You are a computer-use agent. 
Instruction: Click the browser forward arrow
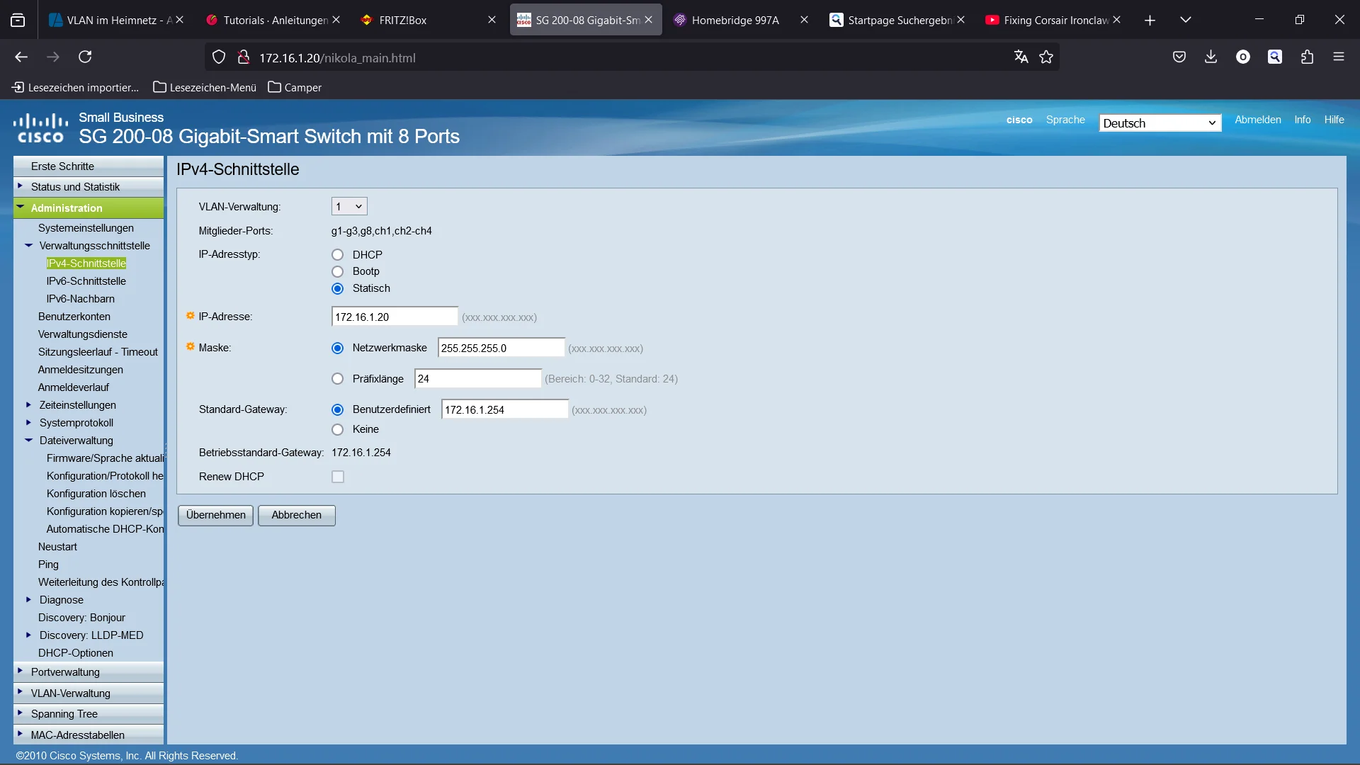click(x=53, y=57)
